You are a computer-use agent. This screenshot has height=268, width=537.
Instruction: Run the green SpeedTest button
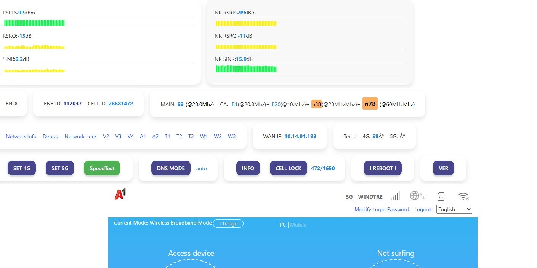point(102,168)
